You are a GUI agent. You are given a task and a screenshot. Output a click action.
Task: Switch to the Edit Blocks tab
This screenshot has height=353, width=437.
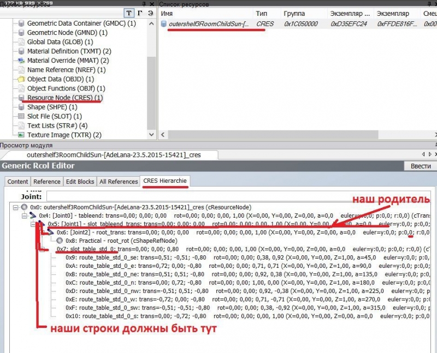pyautogui.click(x=80, y=182)
